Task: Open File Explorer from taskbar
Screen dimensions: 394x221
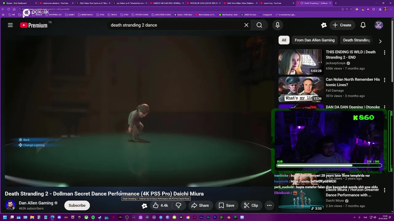Action: tap(32, 217)
